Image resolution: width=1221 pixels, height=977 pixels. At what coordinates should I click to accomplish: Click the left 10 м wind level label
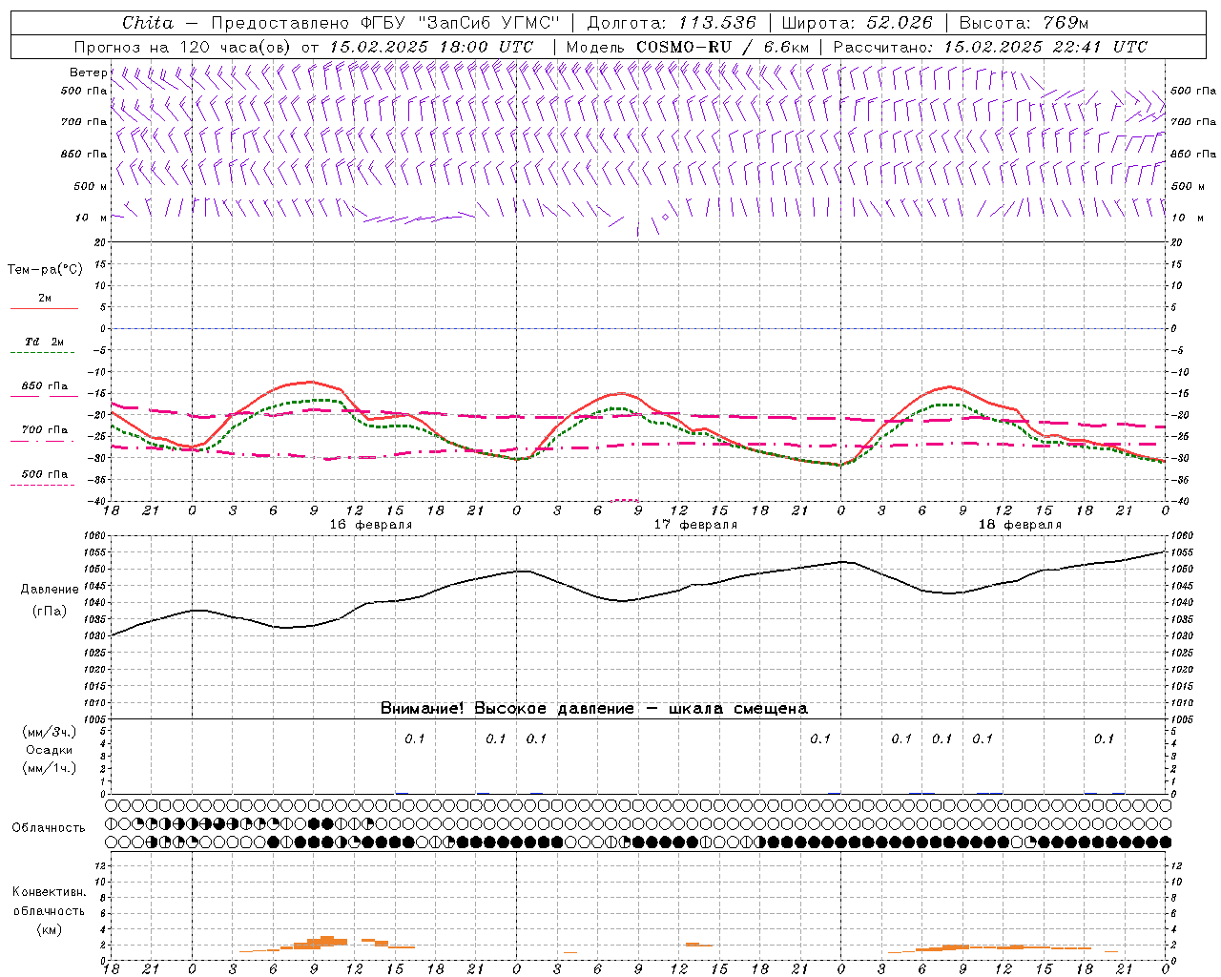(x=92, y=218)
